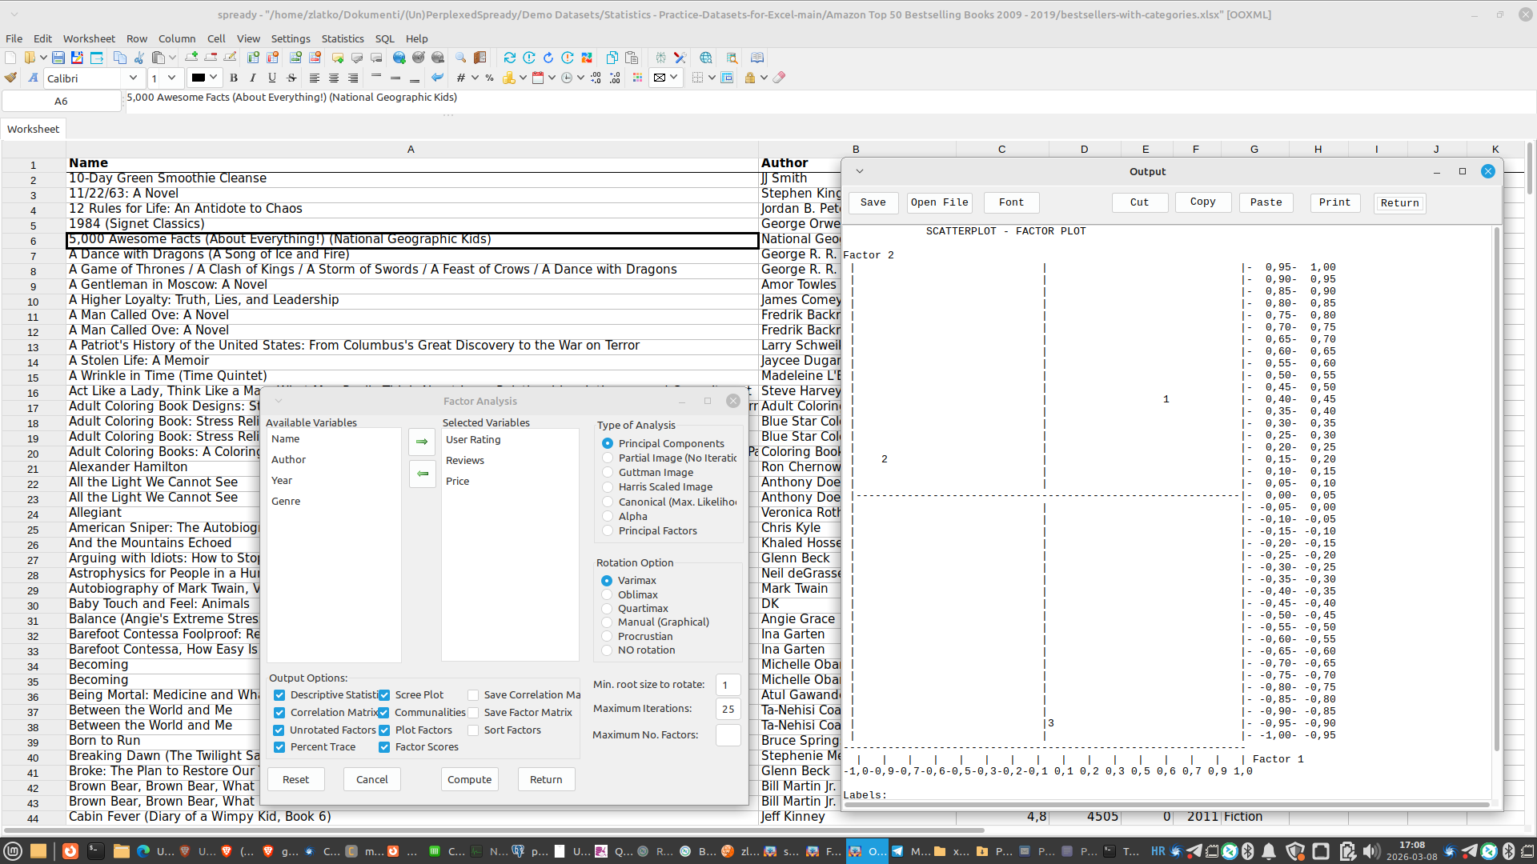
Task: Open the Statistics menu
Action: point(342,38)
